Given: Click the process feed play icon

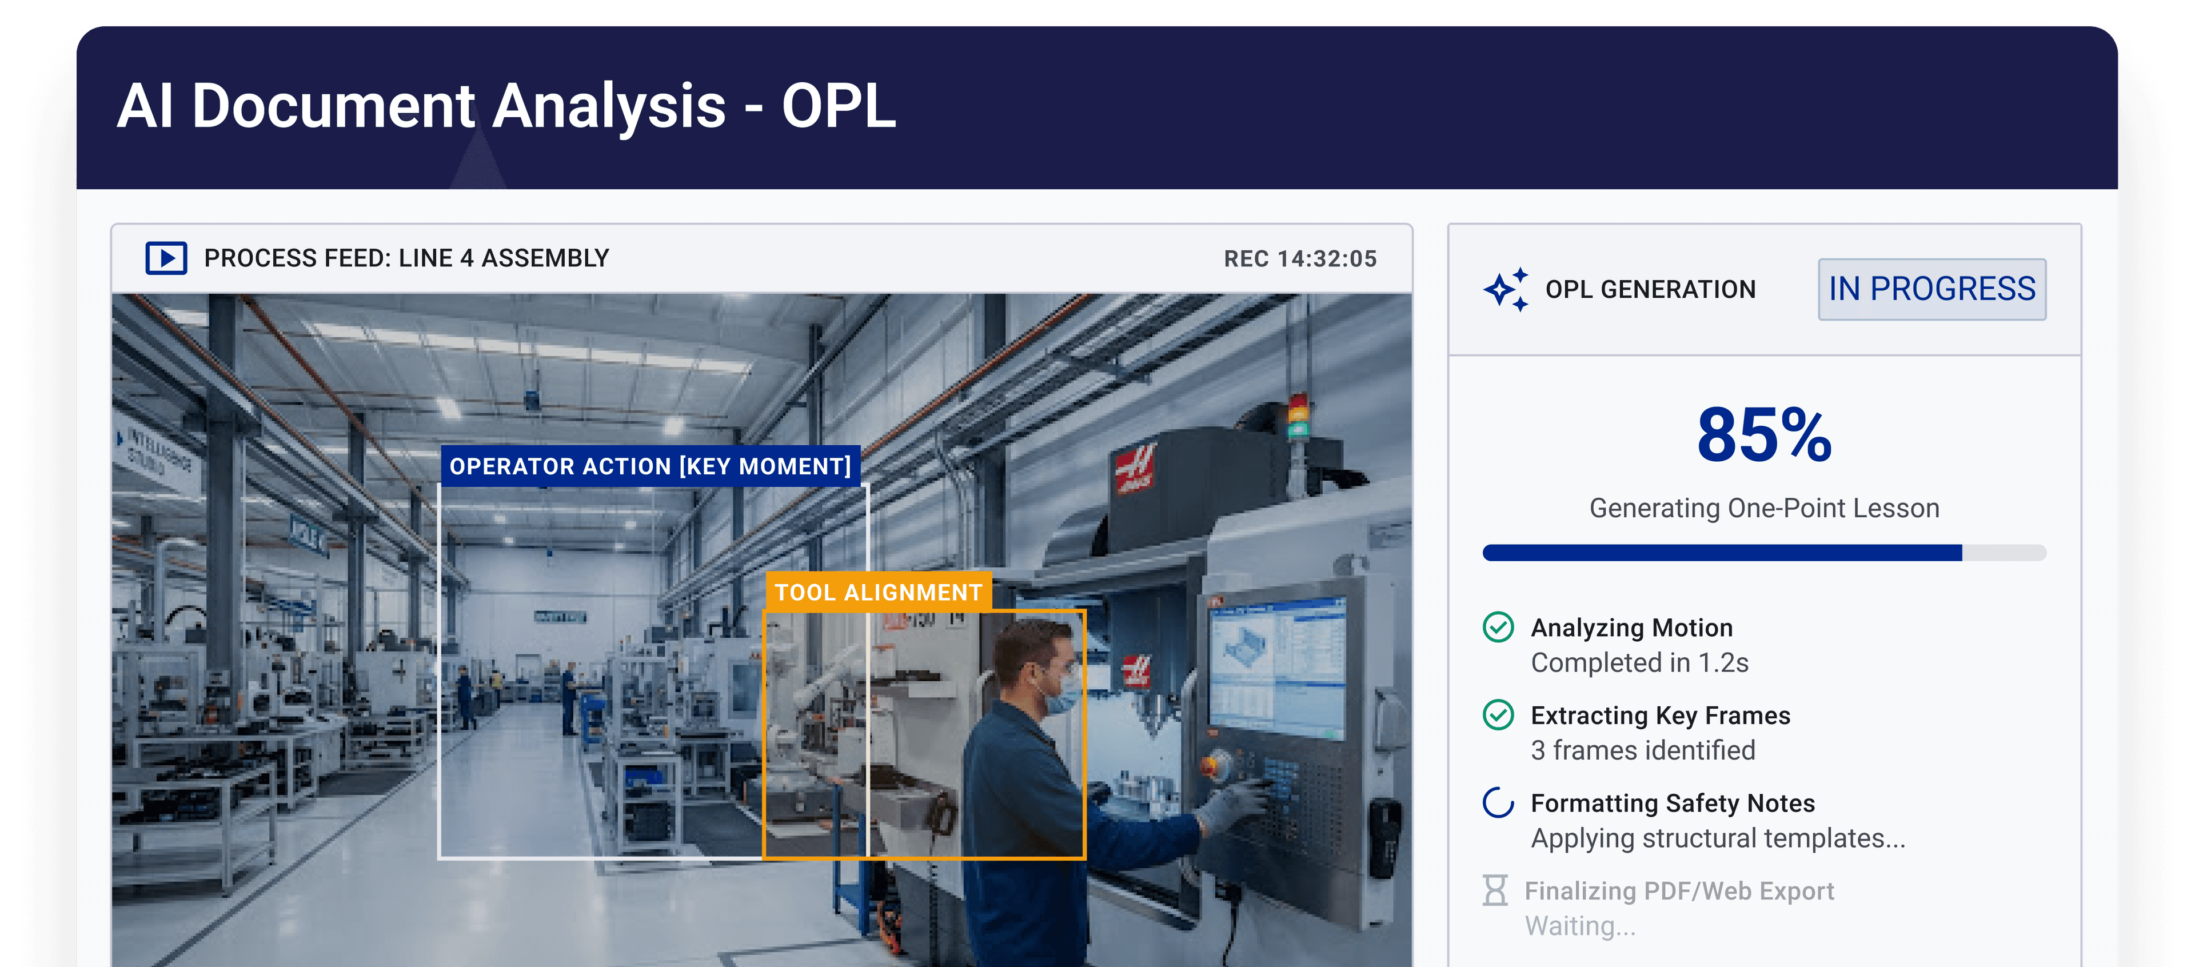Looking at the screenshot, I should (166, 258).
